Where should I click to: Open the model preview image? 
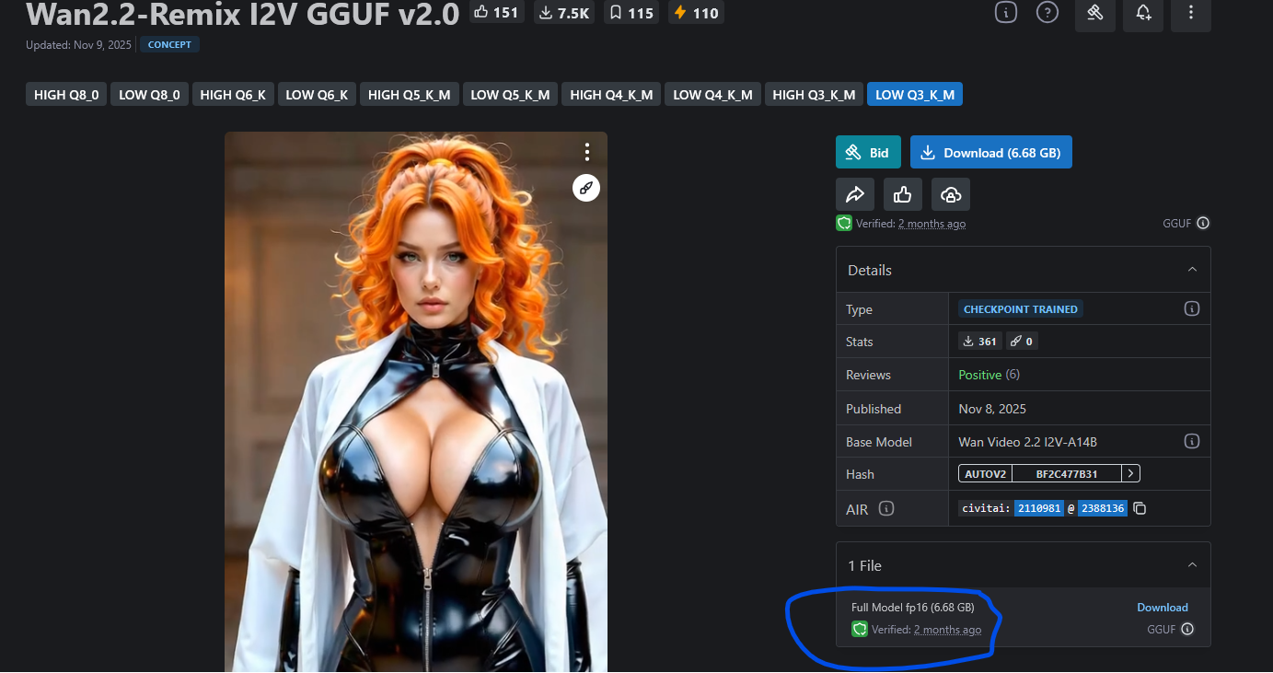tap(416, 402)
